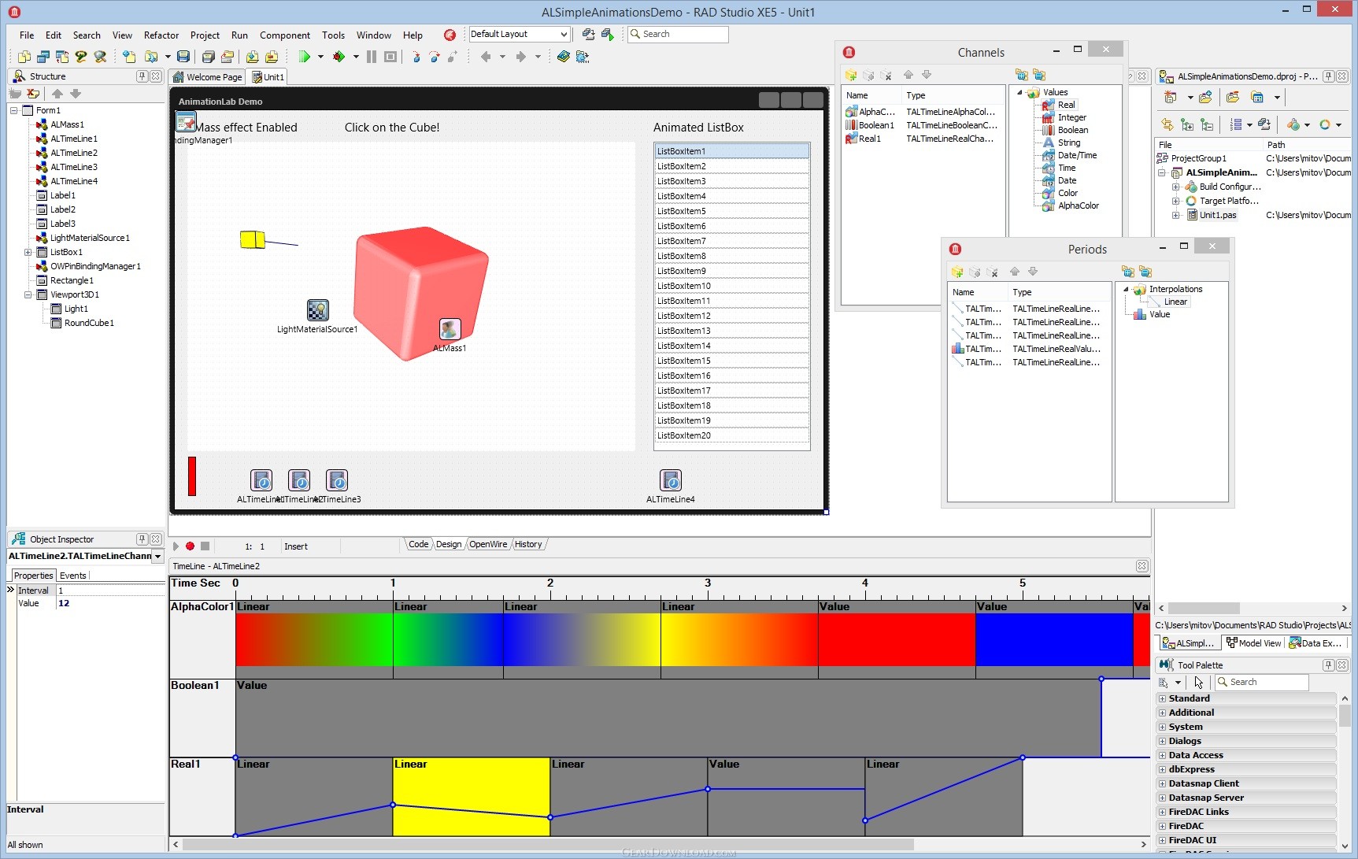Select Boolean1 row in Channels list
This screenshot has width=1358, height=859.
pyautogui.click(x=921, y=125)
